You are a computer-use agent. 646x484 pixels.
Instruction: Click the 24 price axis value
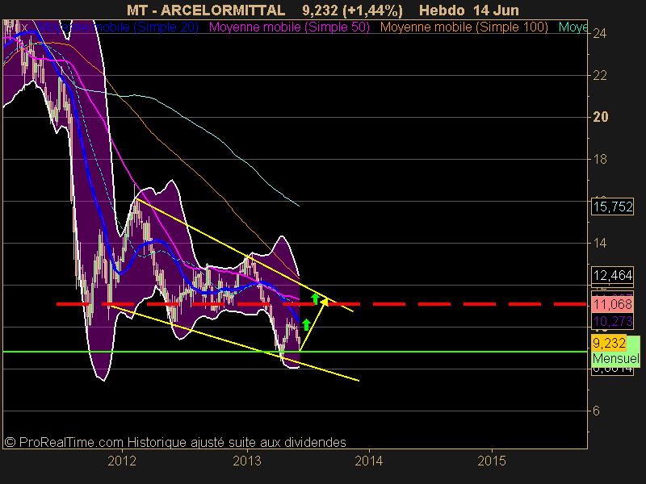coord(600,33)
